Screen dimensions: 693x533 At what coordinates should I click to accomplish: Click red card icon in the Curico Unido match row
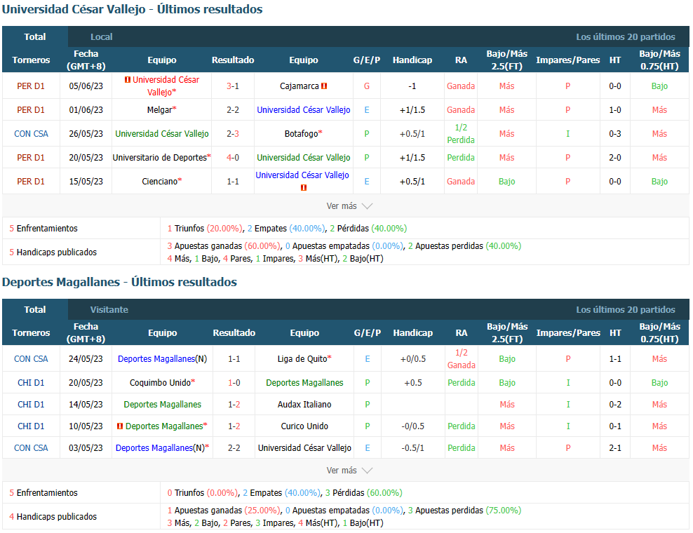pos(120,426)
